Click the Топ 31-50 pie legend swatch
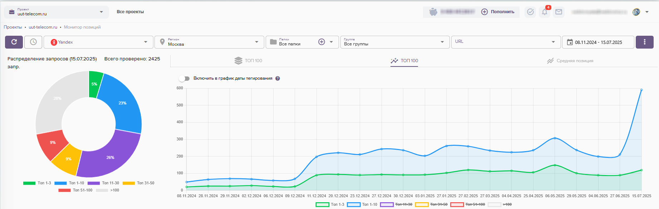The height and width of the screenshot is (209, 659). 129,183
